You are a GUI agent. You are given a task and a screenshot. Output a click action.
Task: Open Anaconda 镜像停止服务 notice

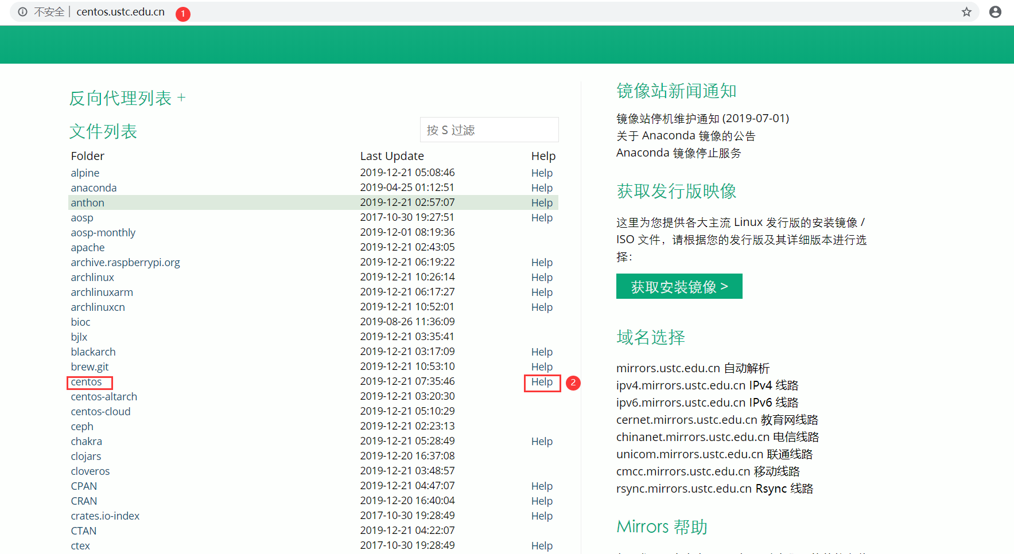(x=679, y=153)
